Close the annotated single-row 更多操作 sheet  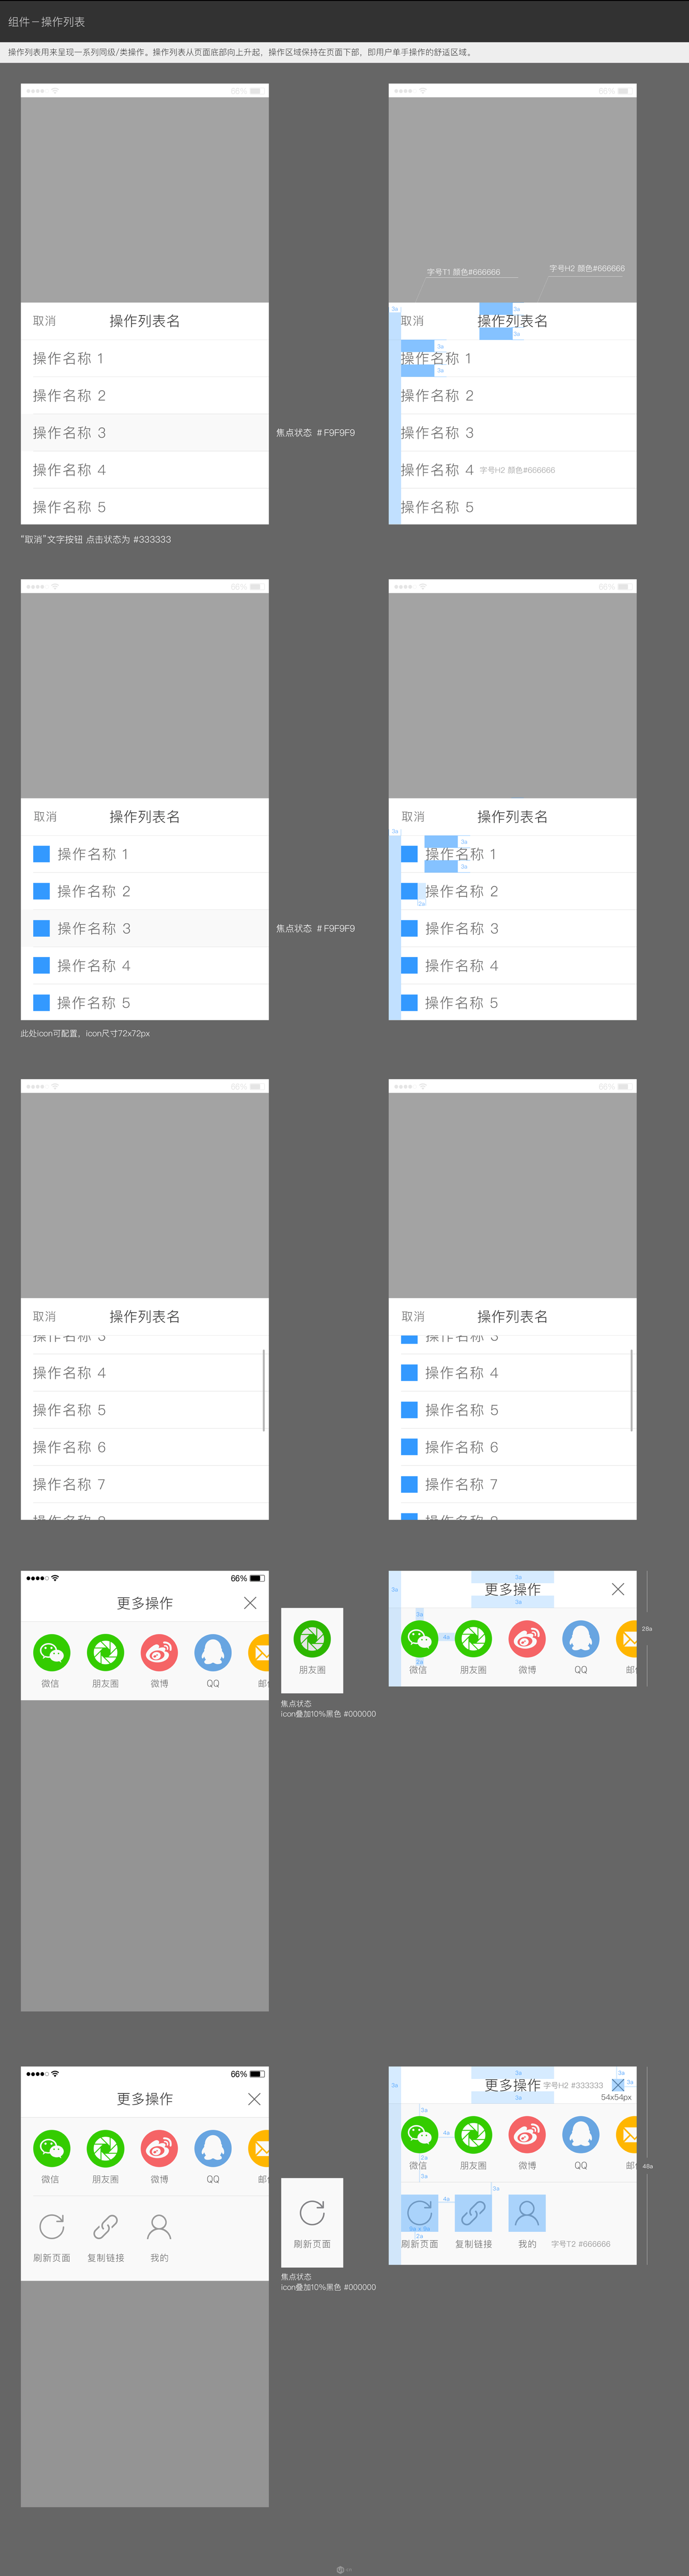618,1589
